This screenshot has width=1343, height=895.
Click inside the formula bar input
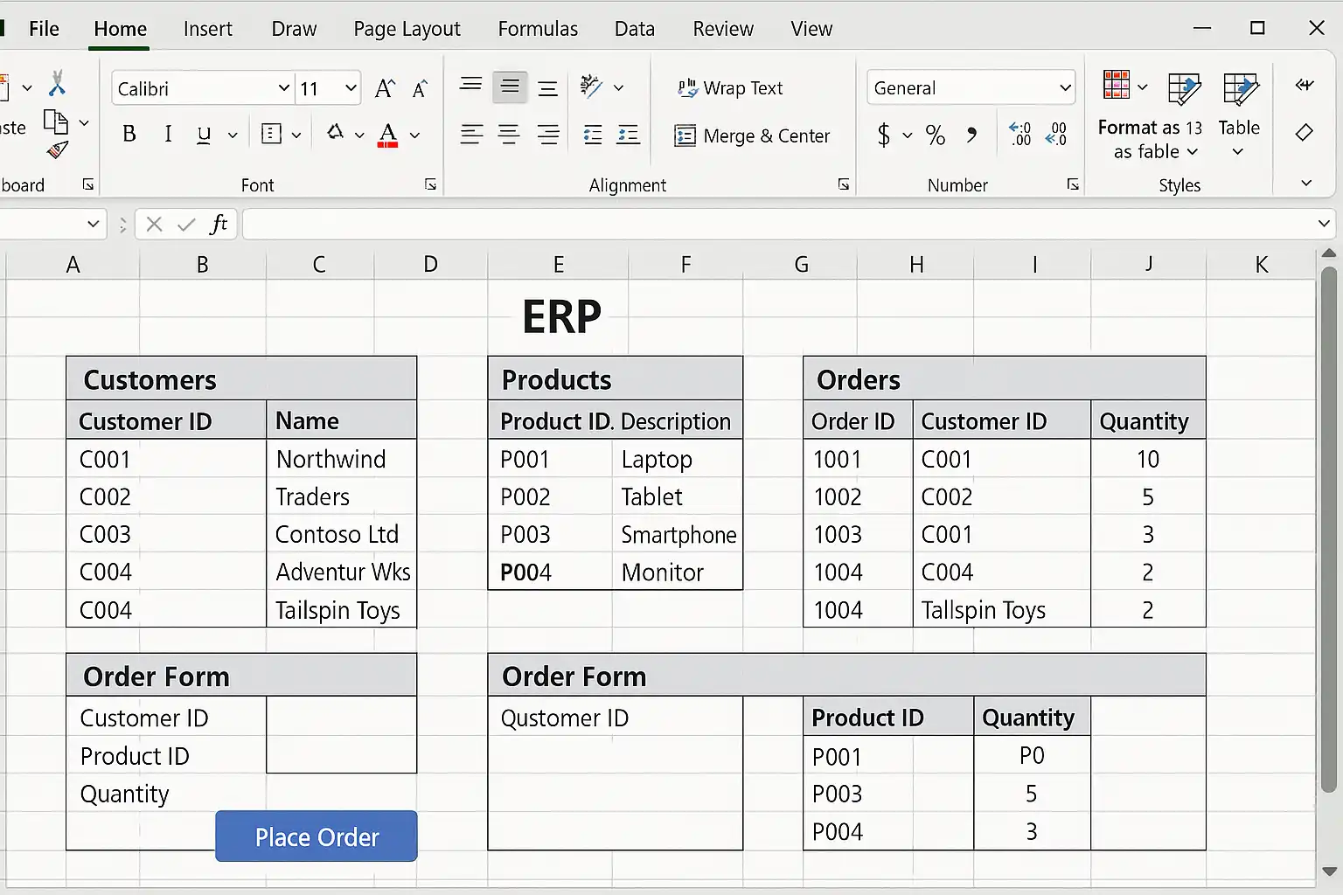pos(778,225)
